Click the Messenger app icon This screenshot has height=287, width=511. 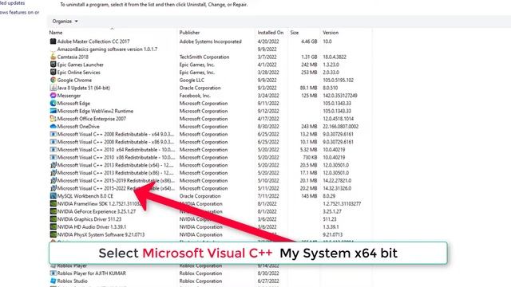(x=53, y=96)
